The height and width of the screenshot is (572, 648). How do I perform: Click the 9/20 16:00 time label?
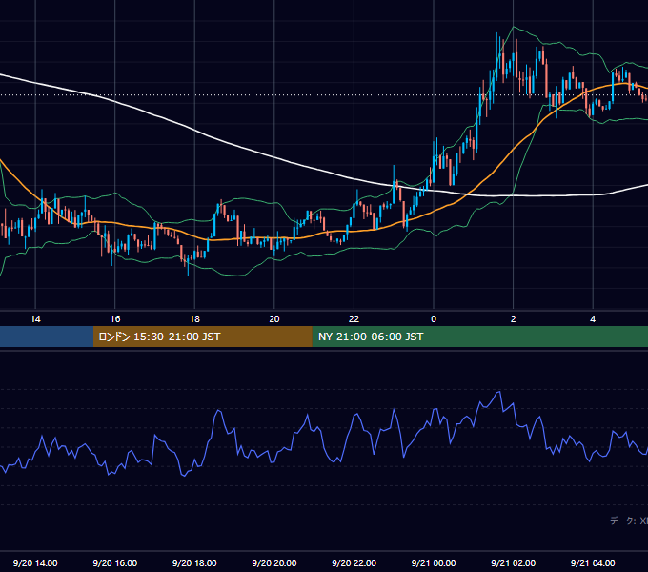click(115, 562)
